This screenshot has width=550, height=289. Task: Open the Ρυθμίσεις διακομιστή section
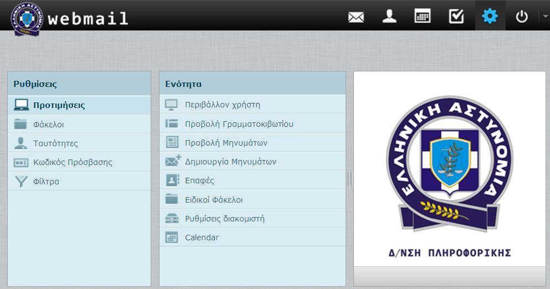pyautogui.click(x=253, y=218)
